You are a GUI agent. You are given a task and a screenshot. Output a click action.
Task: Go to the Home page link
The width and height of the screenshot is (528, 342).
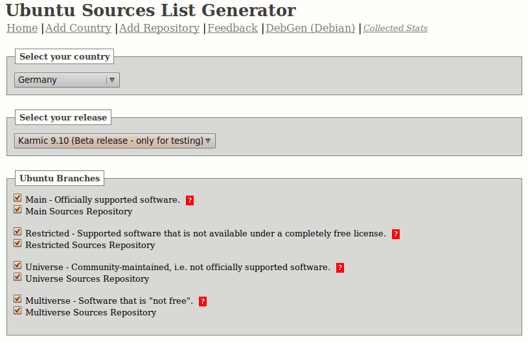pyautogui.click(x=22, y=28)
